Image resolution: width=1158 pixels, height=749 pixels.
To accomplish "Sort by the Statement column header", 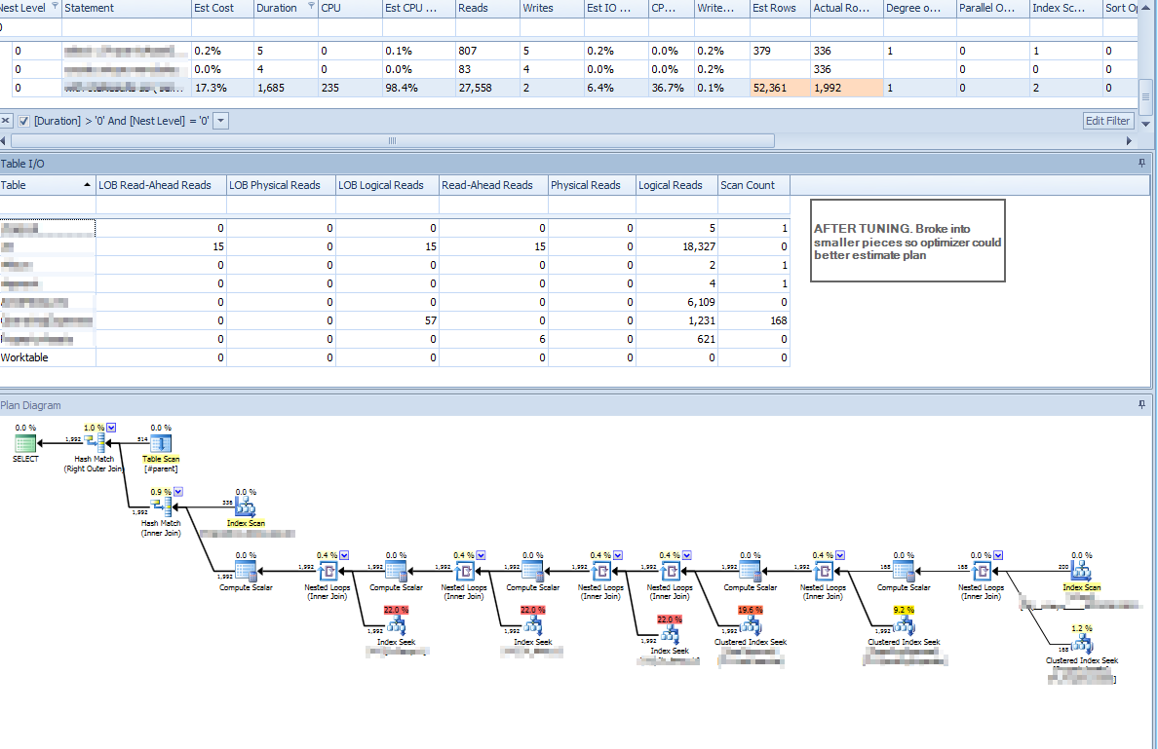I will click(127, 8).
